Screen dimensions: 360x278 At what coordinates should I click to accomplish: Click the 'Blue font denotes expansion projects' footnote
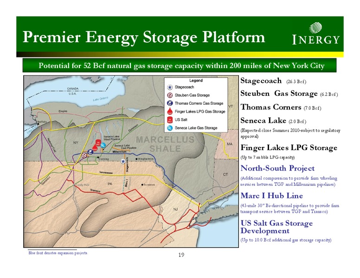pyautogui.click(x=58, y=253)
